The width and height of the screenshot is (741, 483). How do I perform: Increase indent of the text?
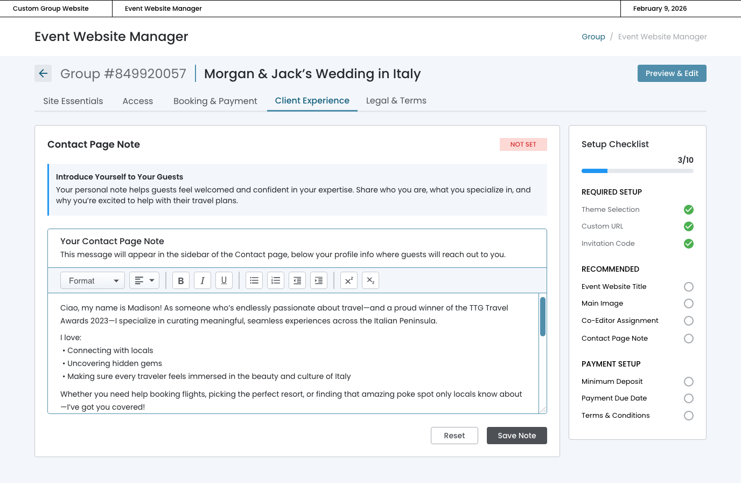[x=319, y=280]
